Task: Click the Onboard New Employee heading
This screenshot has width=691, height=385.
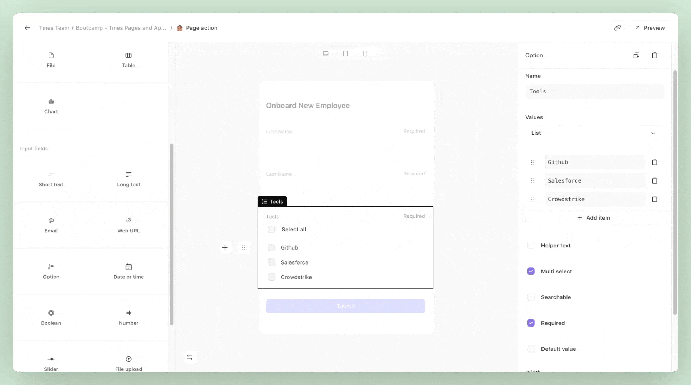Action: (308, 106)
